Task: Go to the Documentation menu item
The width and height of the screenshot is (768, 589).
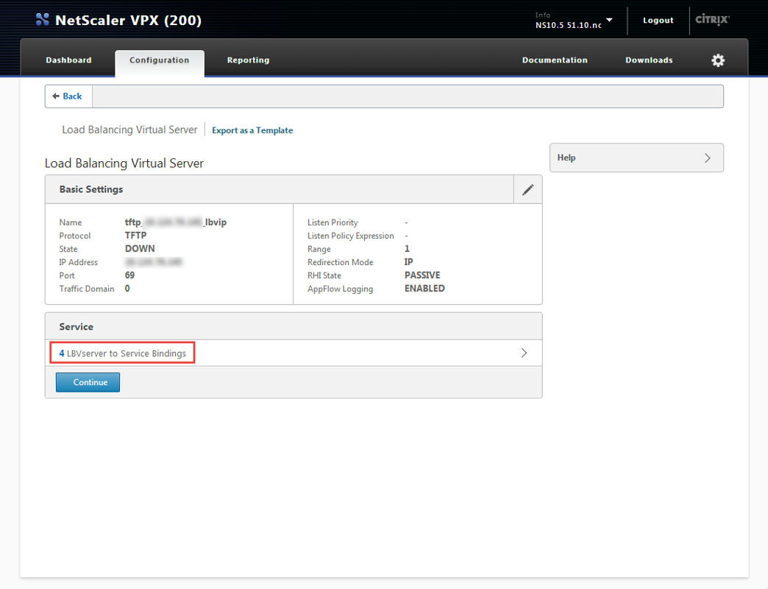Action: [x=555, y=60]
